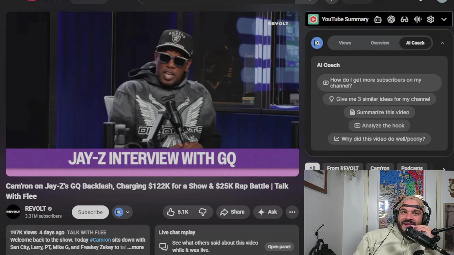Switch to the Views tab
The height and width of the screenshot is (255, 454).
click(345, 43)
